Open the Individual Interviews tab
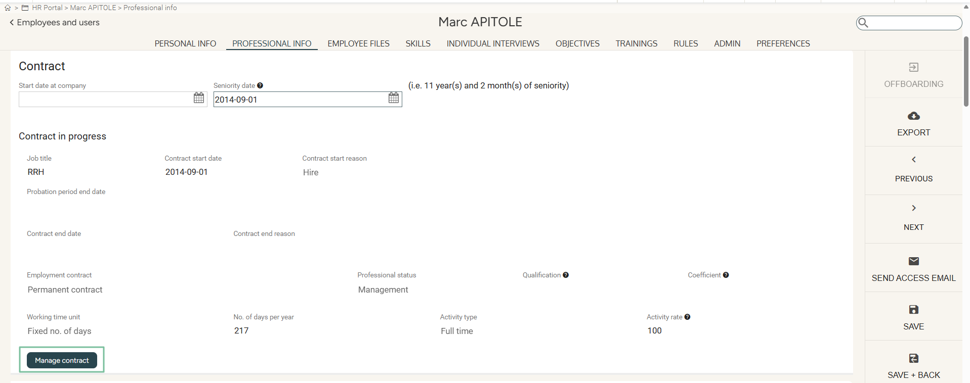 click(x=492, y=44)
